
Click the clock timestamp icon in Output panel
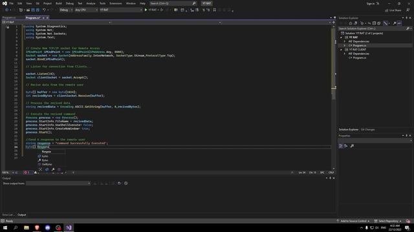[x=126, y=183]
